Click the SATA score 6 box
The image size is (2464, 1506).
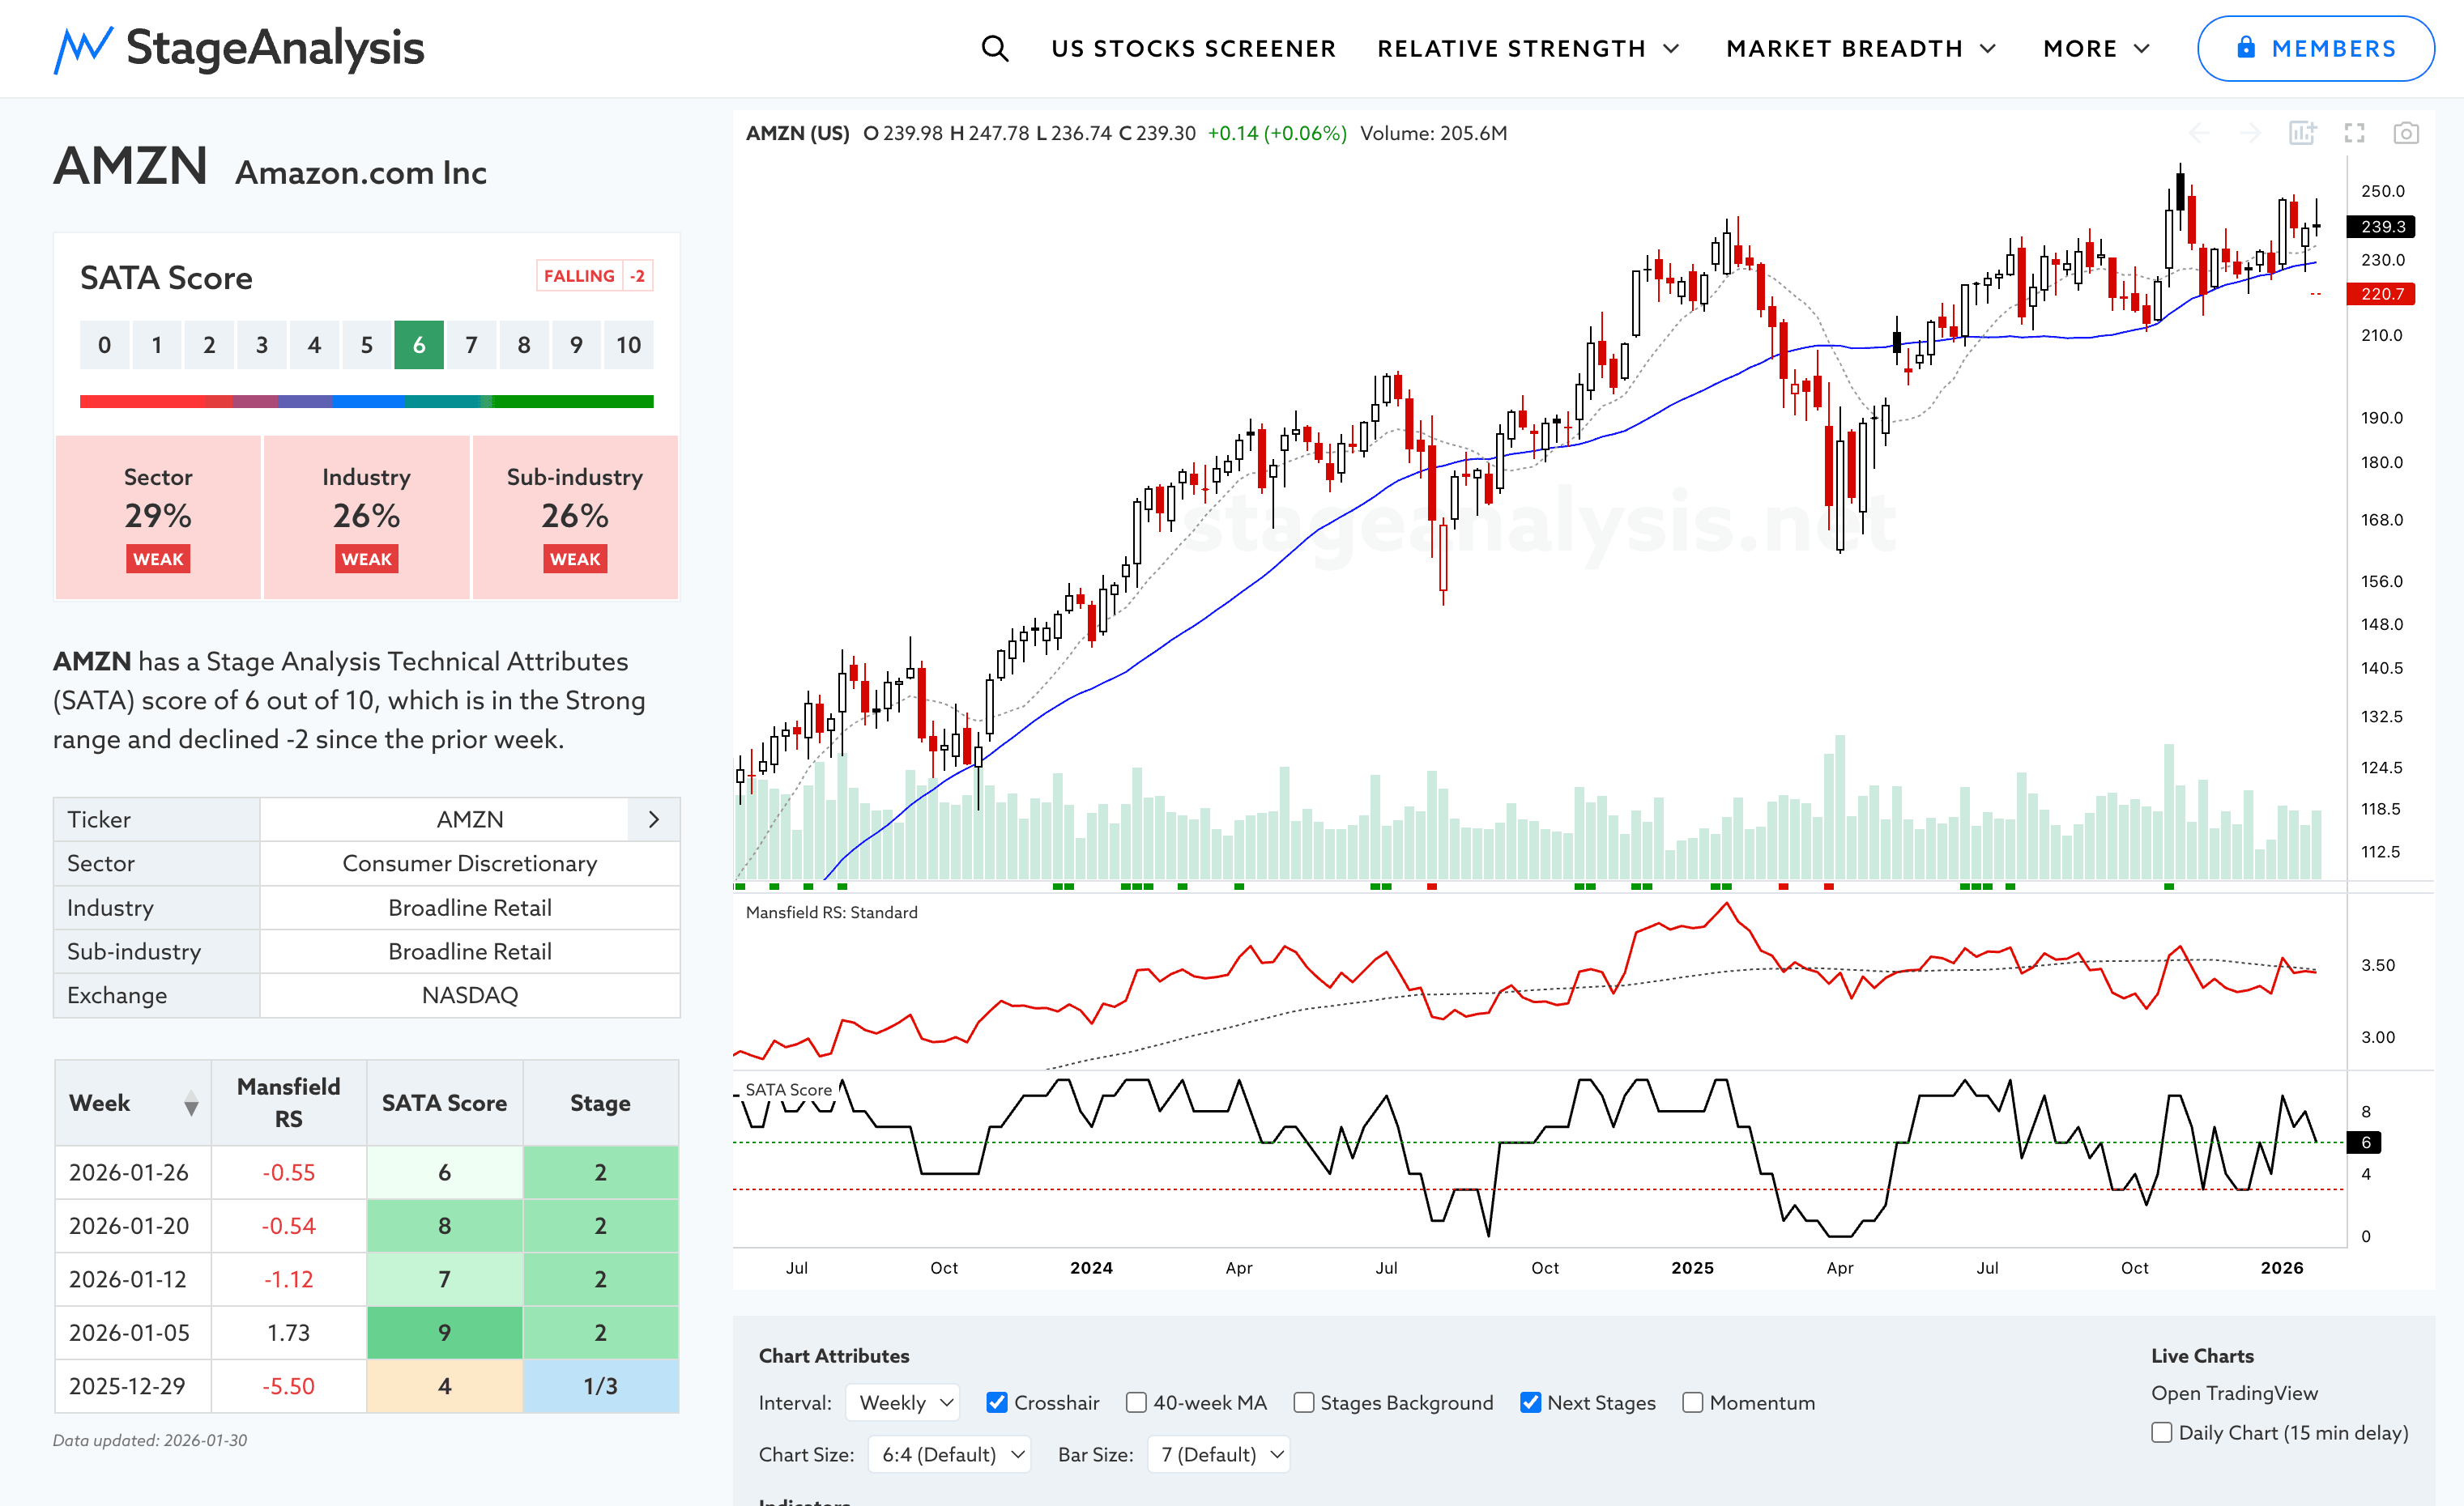[418, 345]
